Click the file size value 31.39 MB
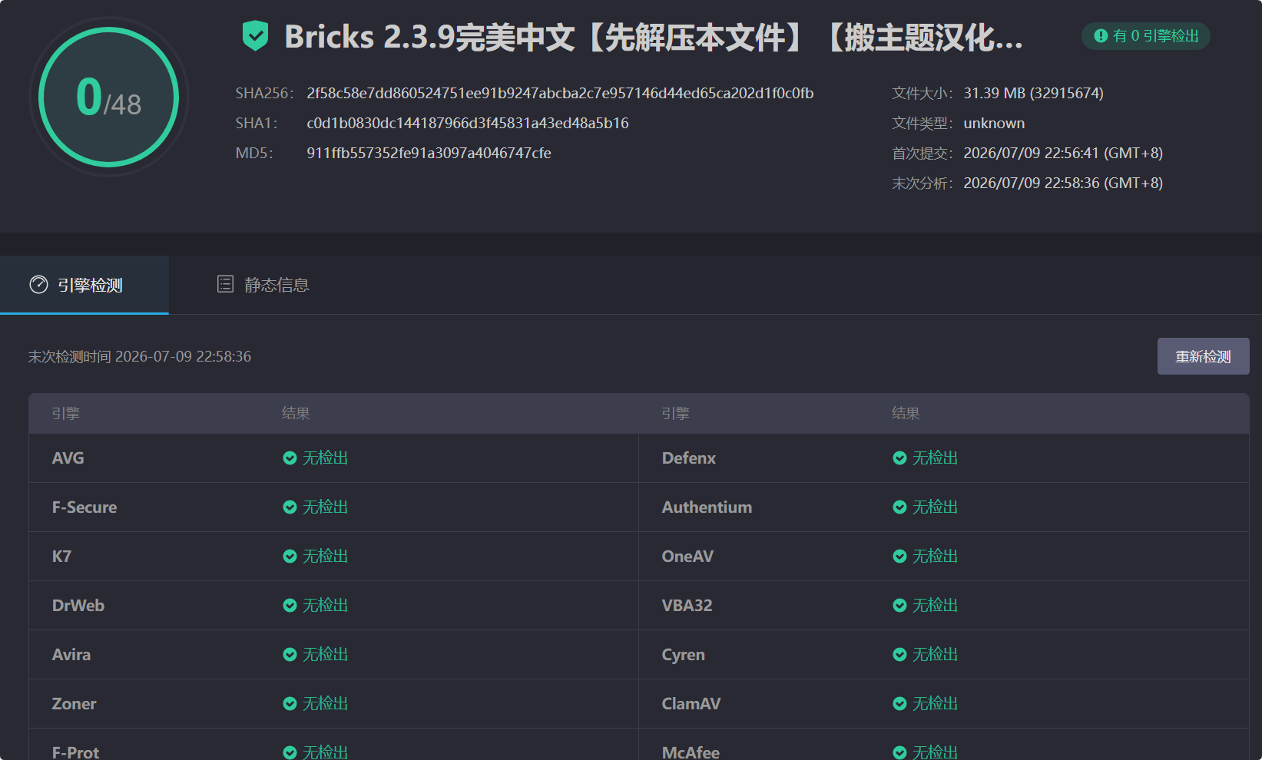Image resolution: width=1262 pixels, height=760 pixels. (1033, 93)
